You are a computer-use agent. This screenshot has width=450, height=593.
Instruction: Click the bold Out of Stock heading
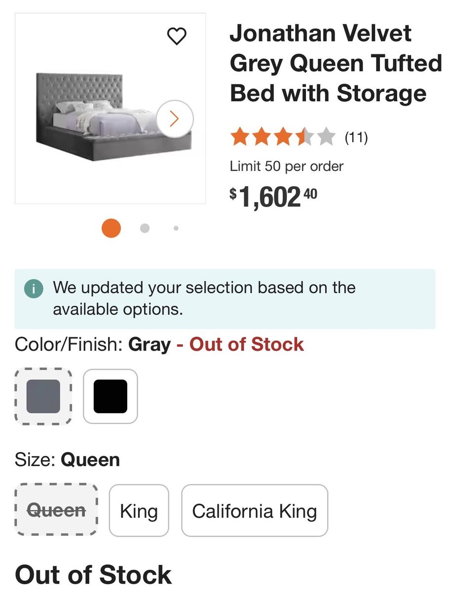pyautogui.click(x=93, y=575)
